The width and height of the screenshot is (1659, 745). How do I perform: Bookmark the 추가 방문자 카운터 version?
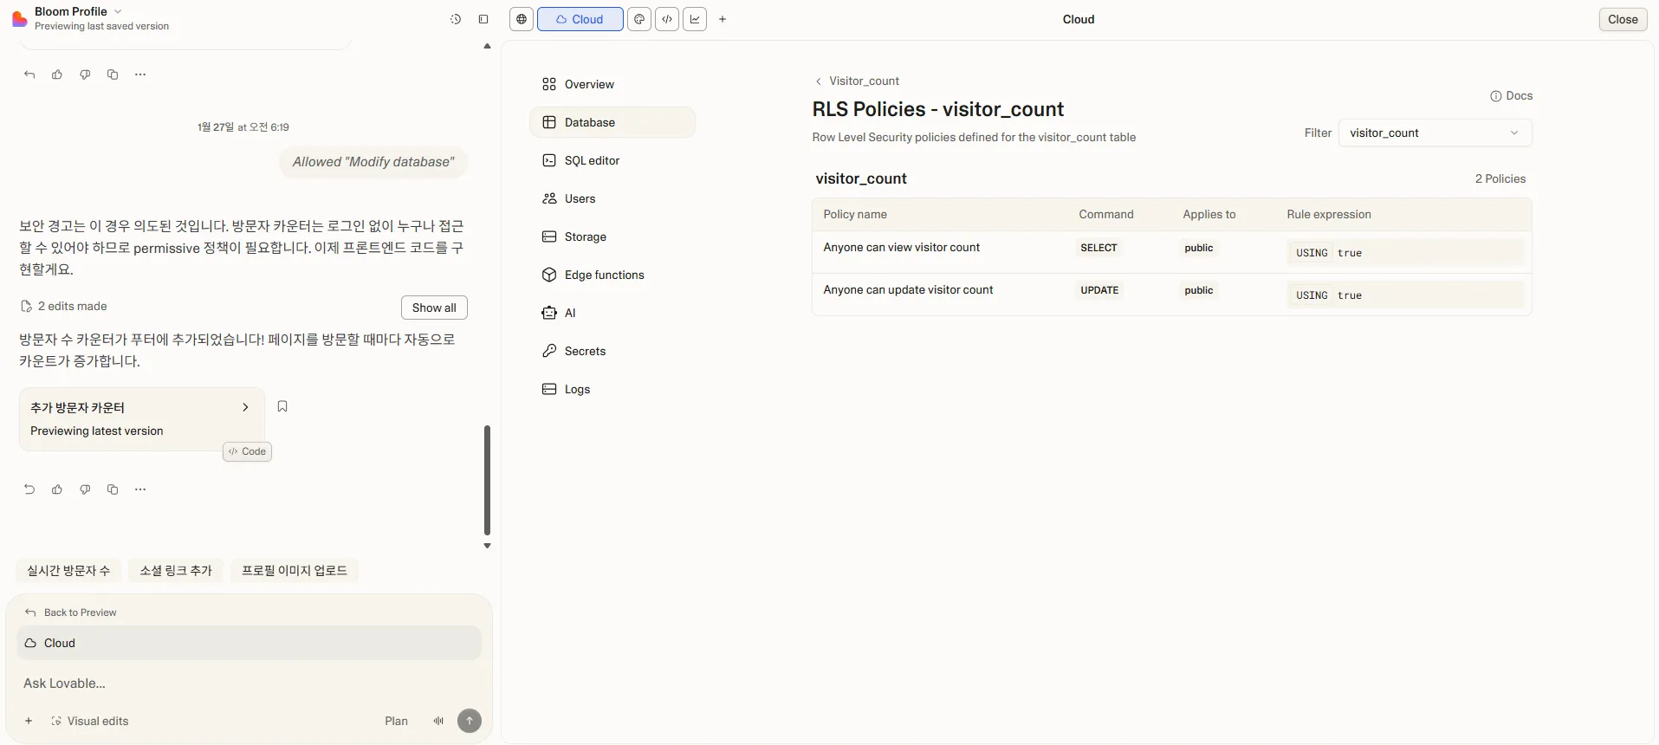(x=282, y=406)
